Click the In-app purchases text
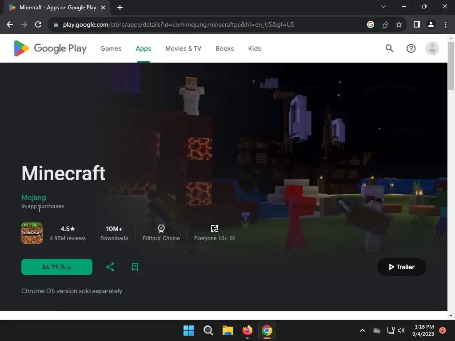The height and width of the screenshot is (341, 455). 43,206
